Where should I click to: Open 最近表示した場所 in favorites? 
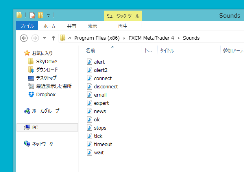(x=54, y=86)
